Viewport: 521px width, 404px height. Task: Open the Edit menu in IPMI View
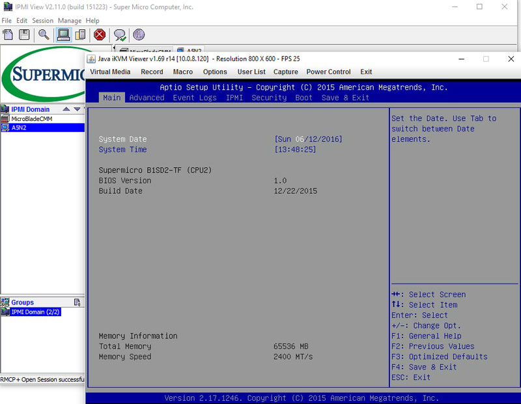tap(21, 21)
